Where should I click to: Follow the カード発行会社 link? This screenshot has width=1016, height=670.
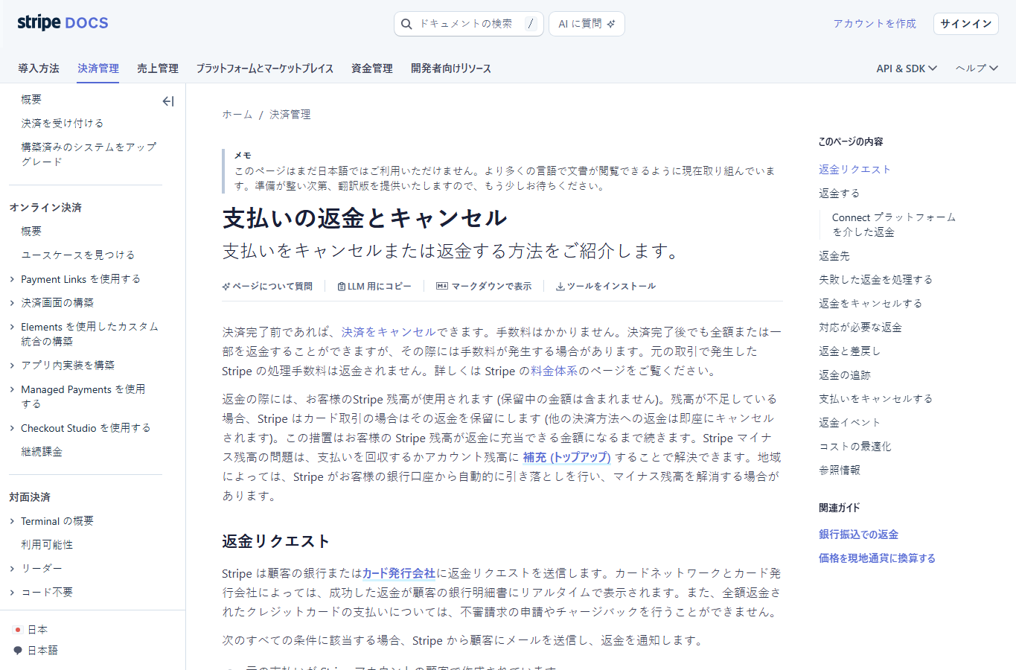coord(398,573)
